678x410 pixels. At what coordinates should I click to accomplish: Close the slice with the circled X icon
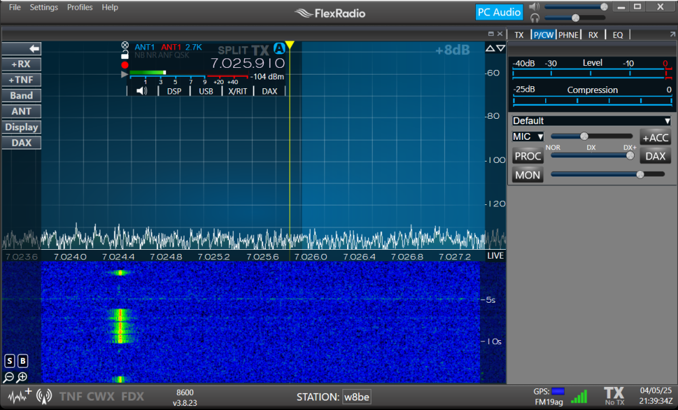point(125,45)
